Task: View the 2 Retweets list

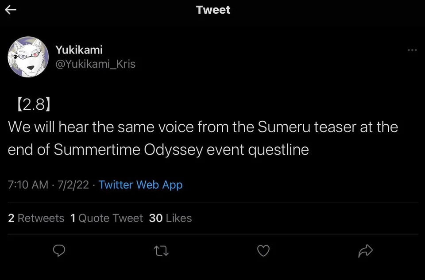Action: (36, 218)
